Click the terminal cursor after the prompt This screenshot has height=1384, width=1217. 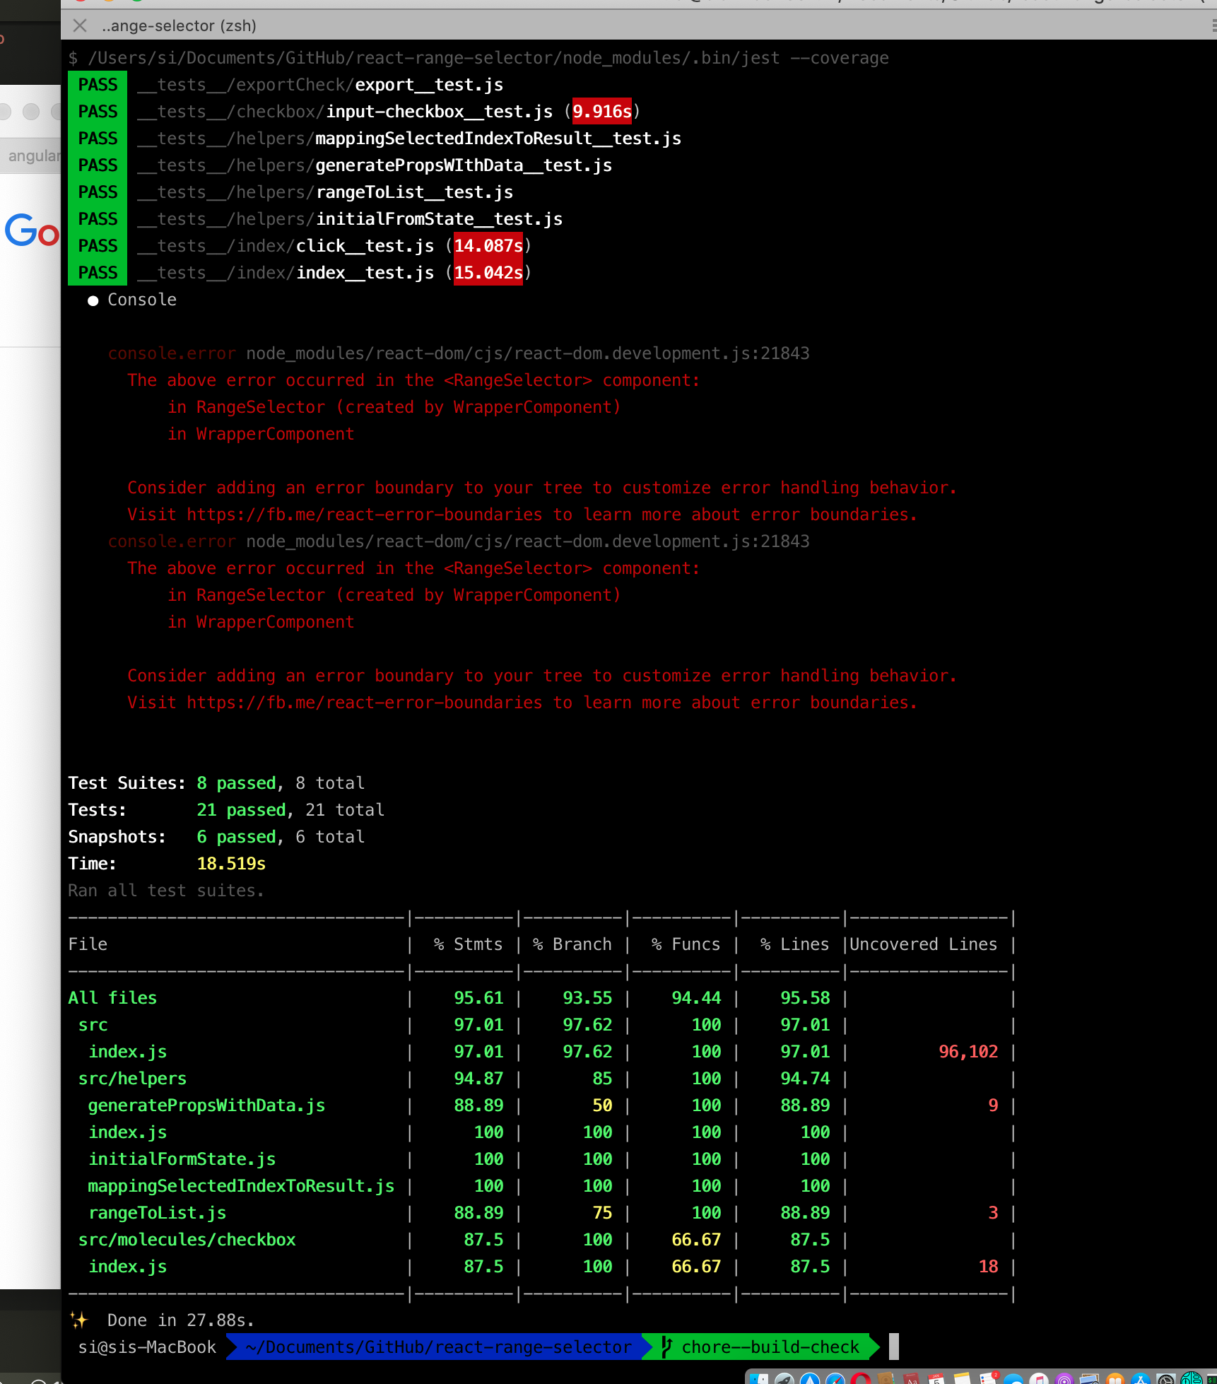(x=894, y=1347)
